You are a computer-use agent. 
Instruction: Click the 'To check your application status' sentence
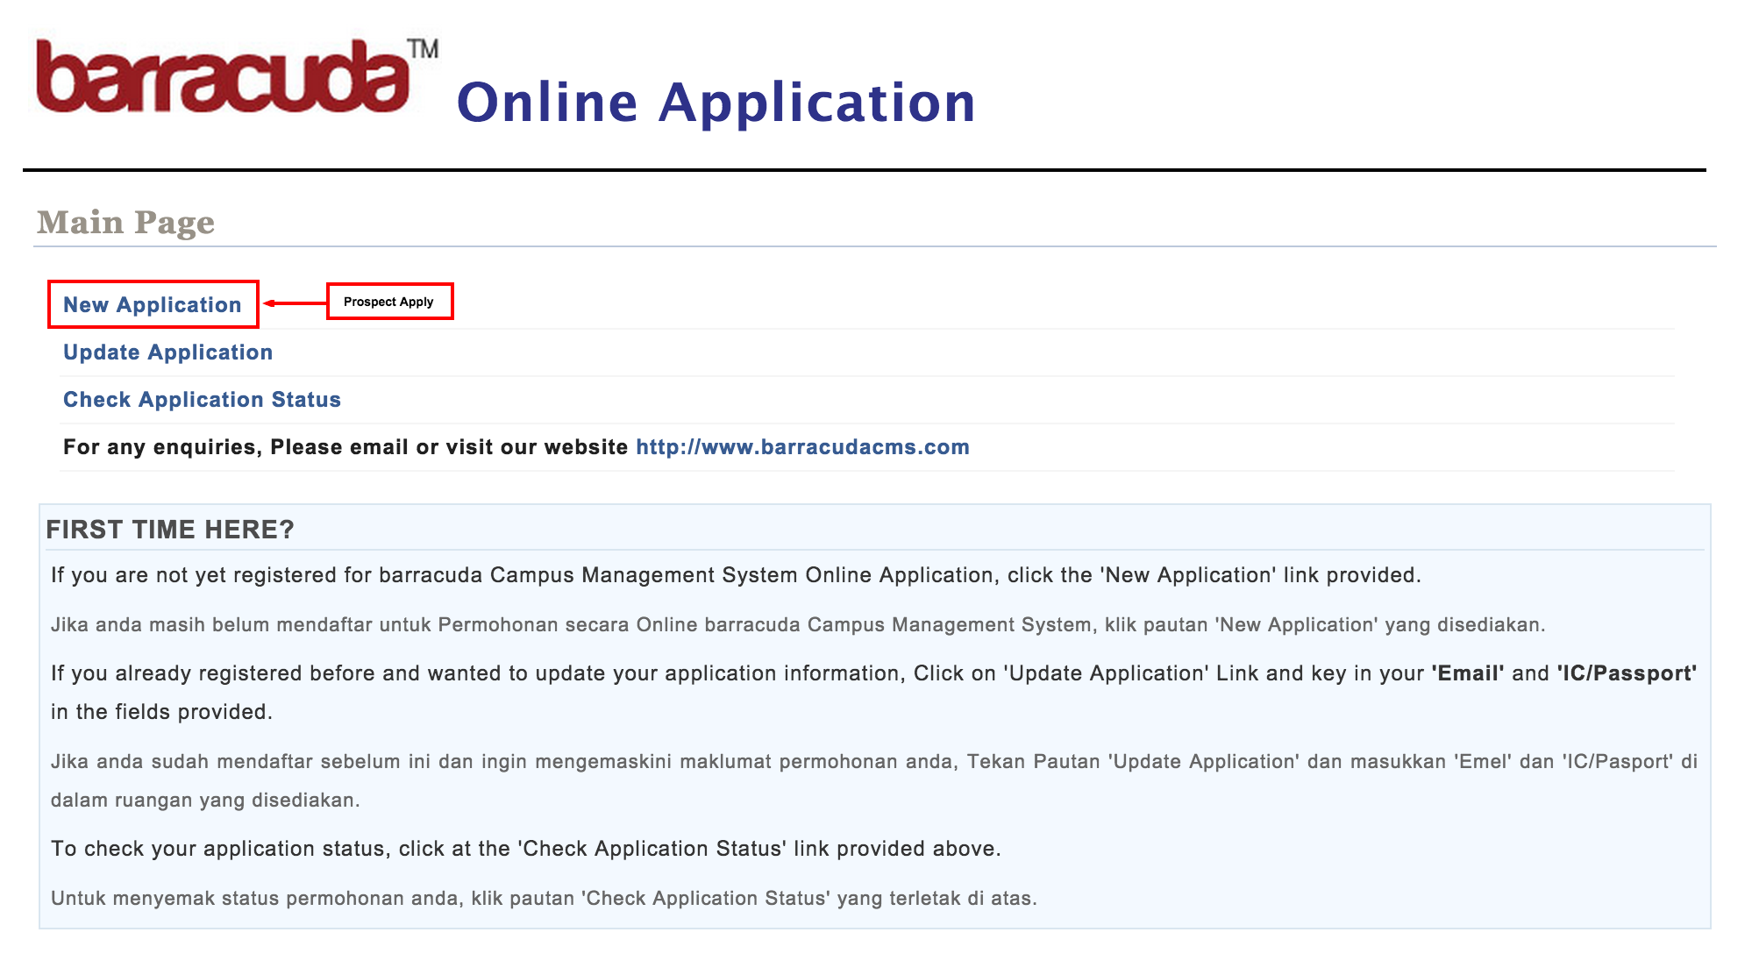pyautogui.click(x=525, y=849)
